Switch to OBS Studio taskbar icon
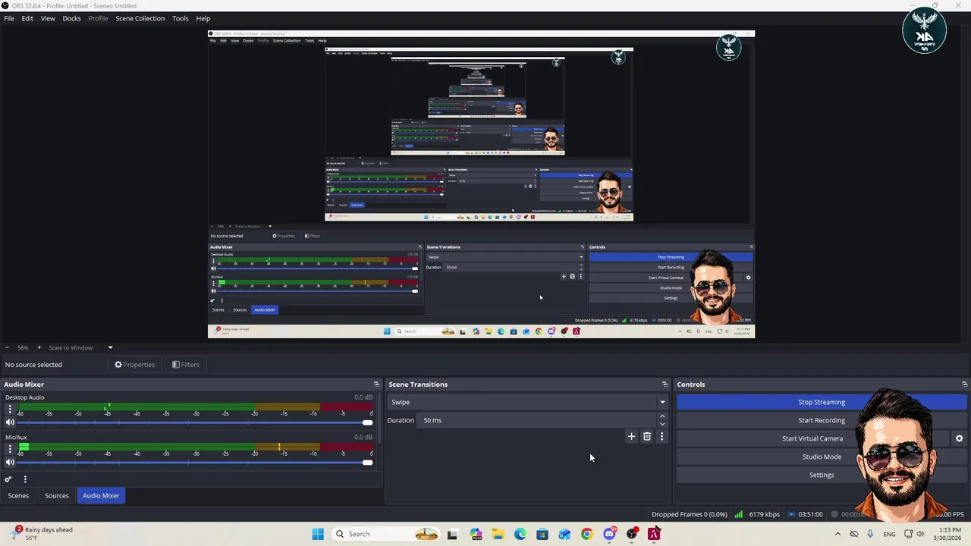971x546 pixels. coord(632,534)
